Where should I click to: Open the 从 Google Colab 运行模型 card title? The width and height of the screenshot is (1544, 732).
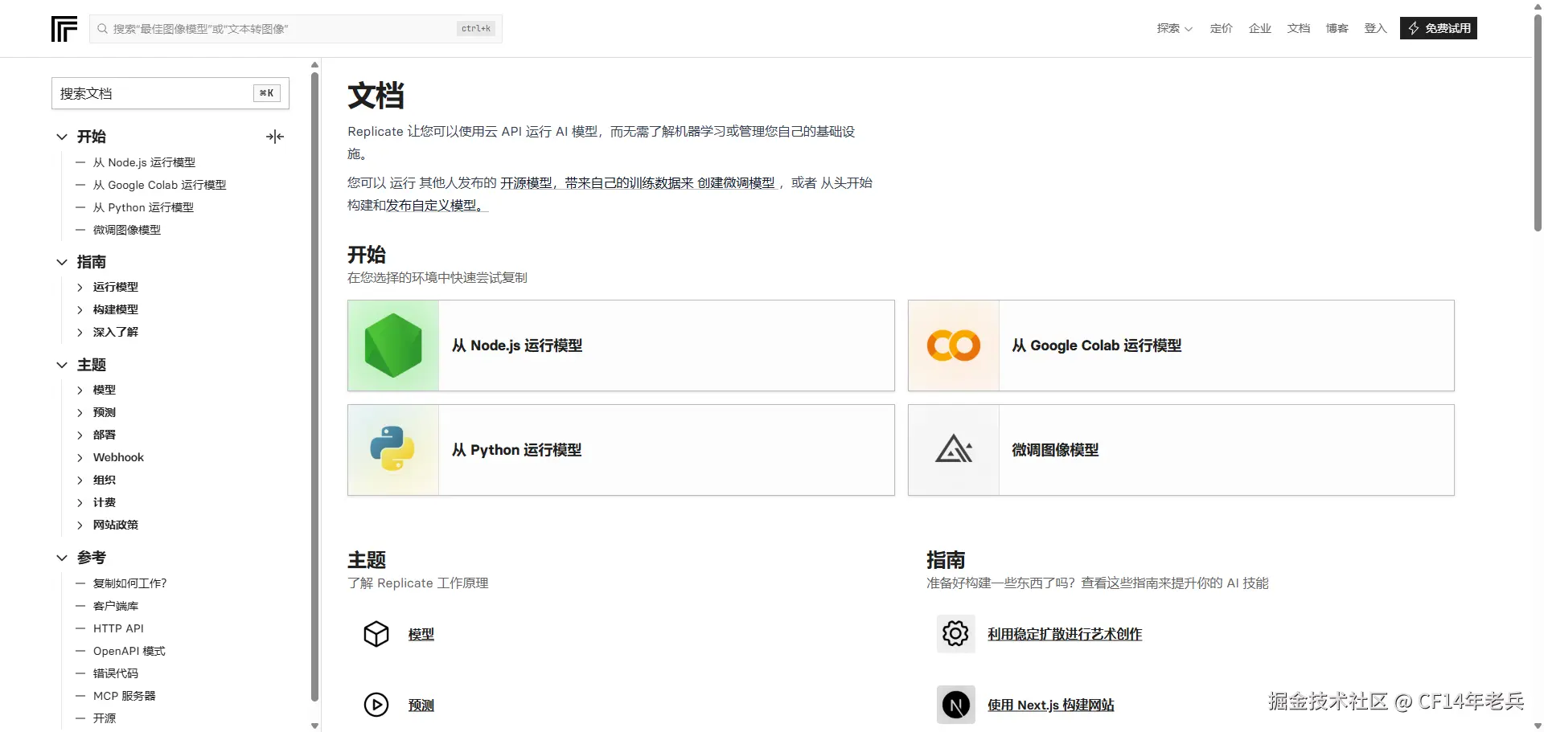click(x=1097, y=346)
